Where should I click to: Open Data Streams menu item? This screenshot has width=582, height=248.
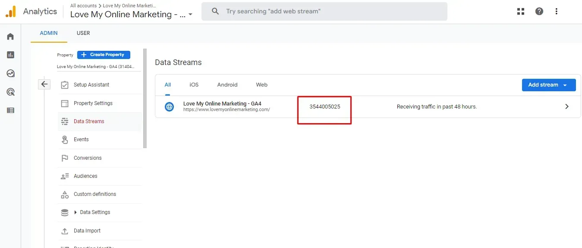point(100,121)
